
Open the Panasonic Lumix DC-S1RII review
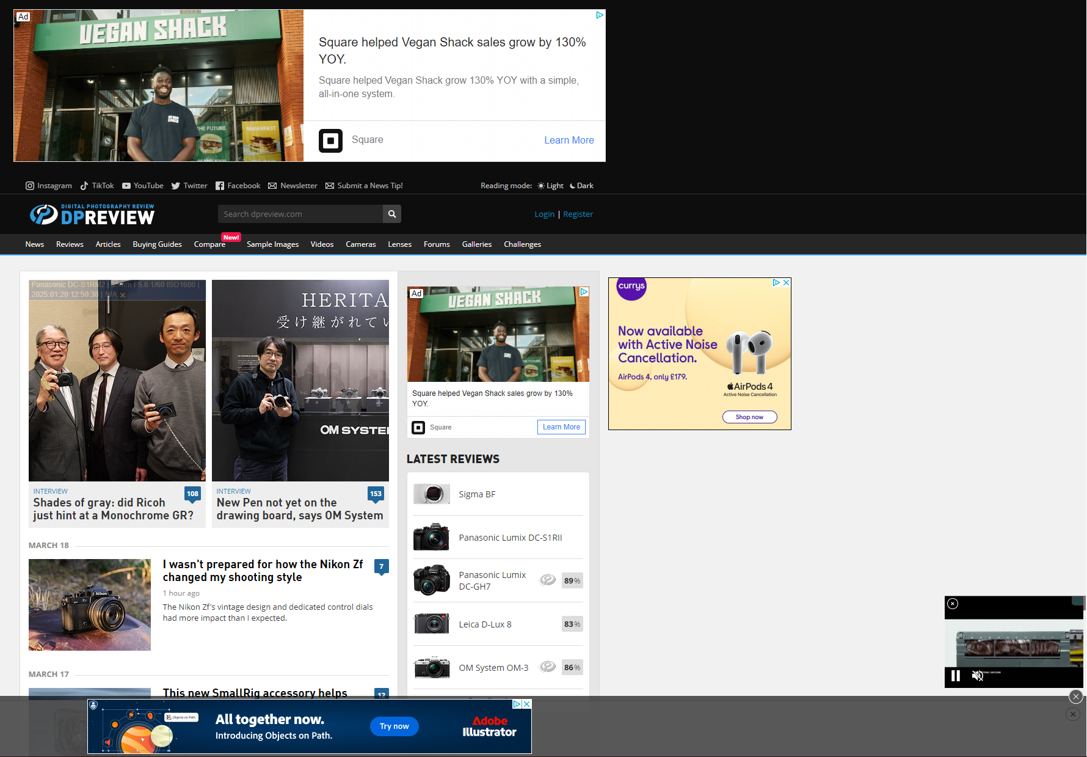(511, 538)
